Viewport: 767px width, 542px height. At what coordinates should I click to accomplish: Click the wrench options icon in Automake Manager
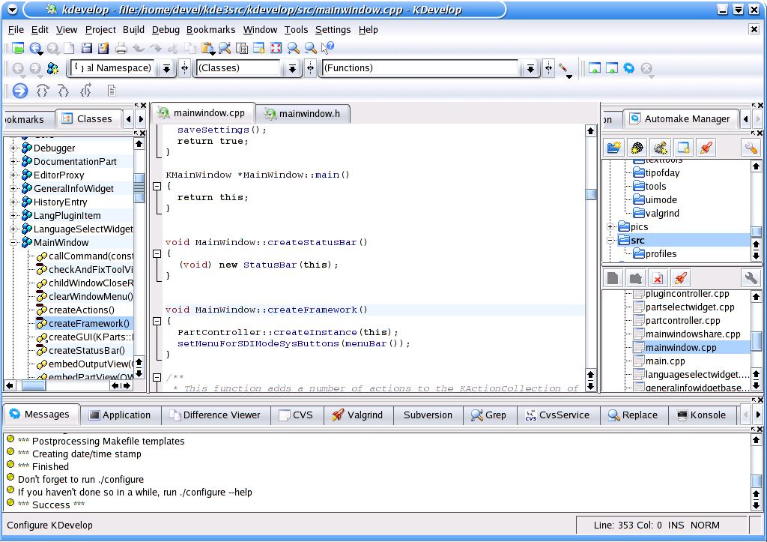(751, 148)
